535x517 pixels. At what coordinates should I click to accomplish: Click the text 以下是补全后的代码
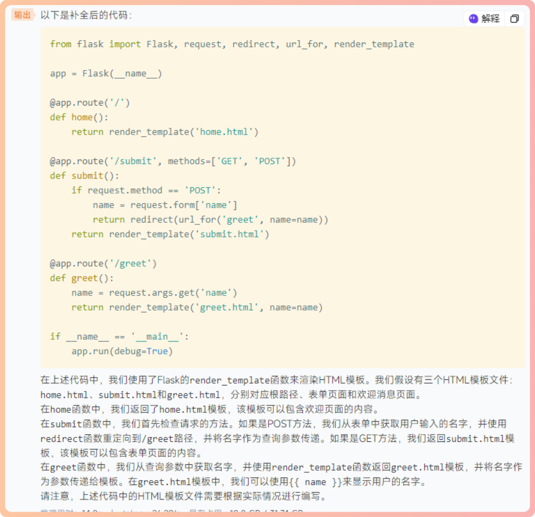[86, 15]
